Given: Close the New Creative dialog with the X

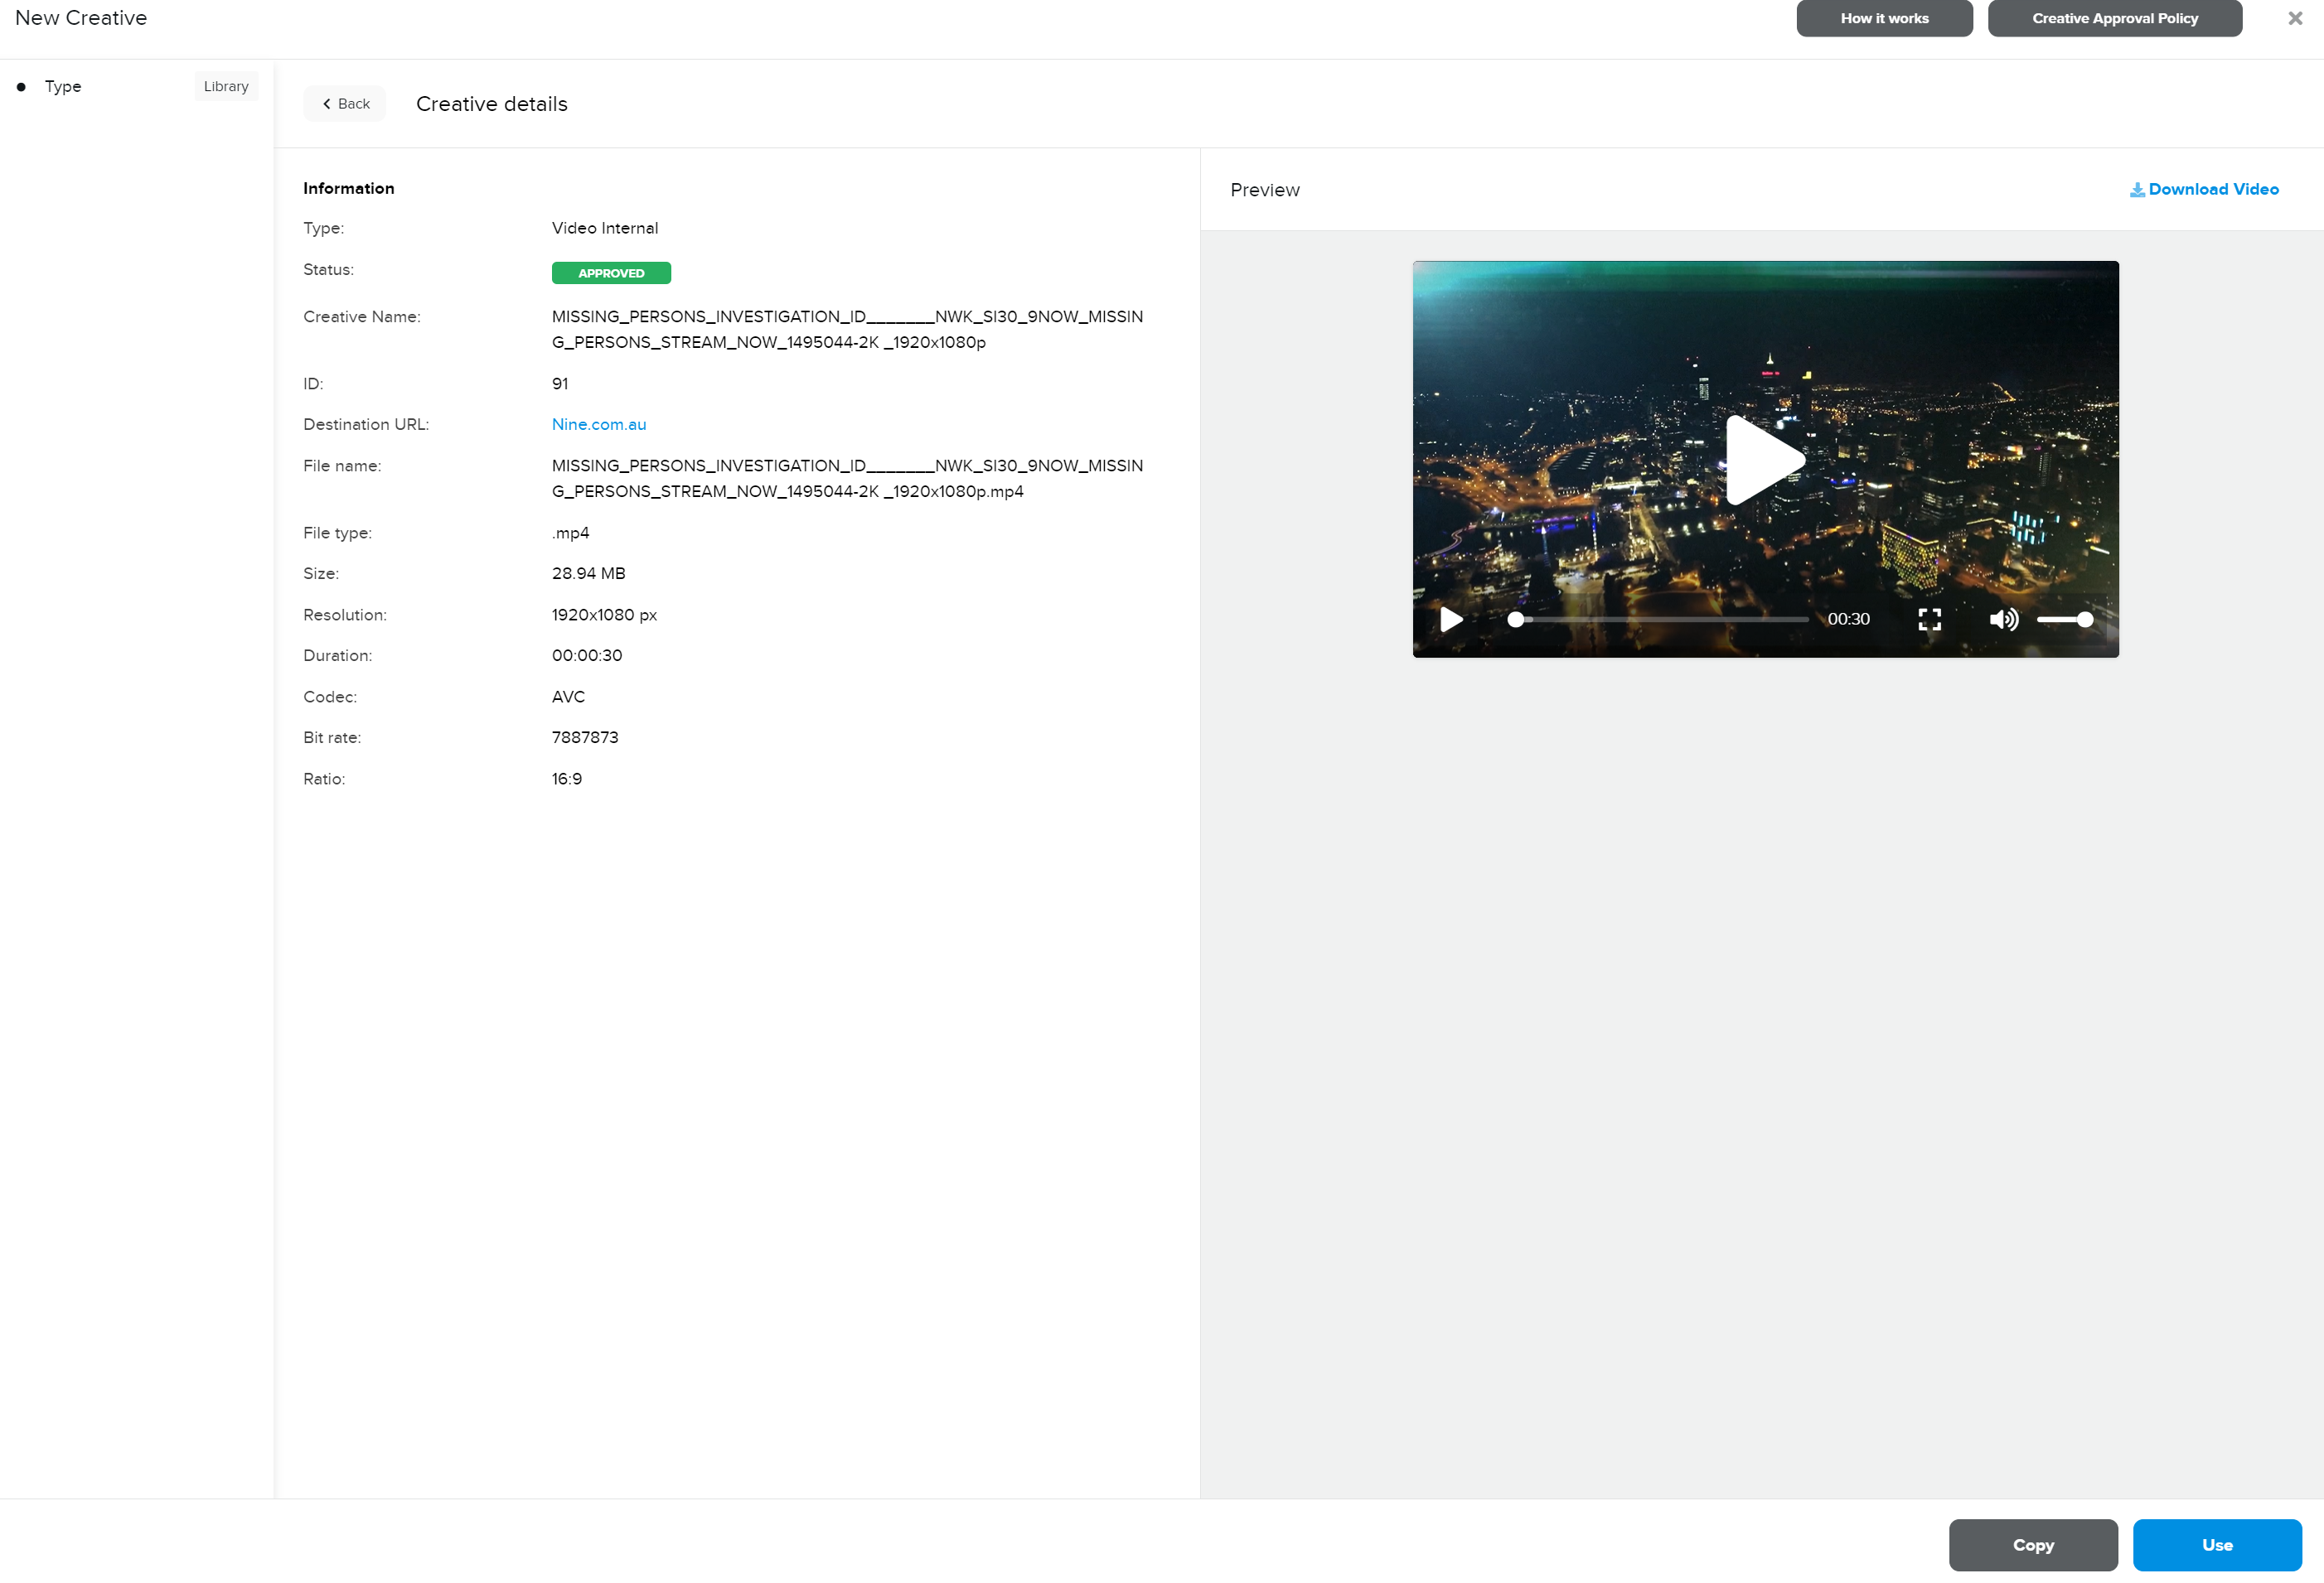Looking at the screenshot, I should click(2295, 18).
